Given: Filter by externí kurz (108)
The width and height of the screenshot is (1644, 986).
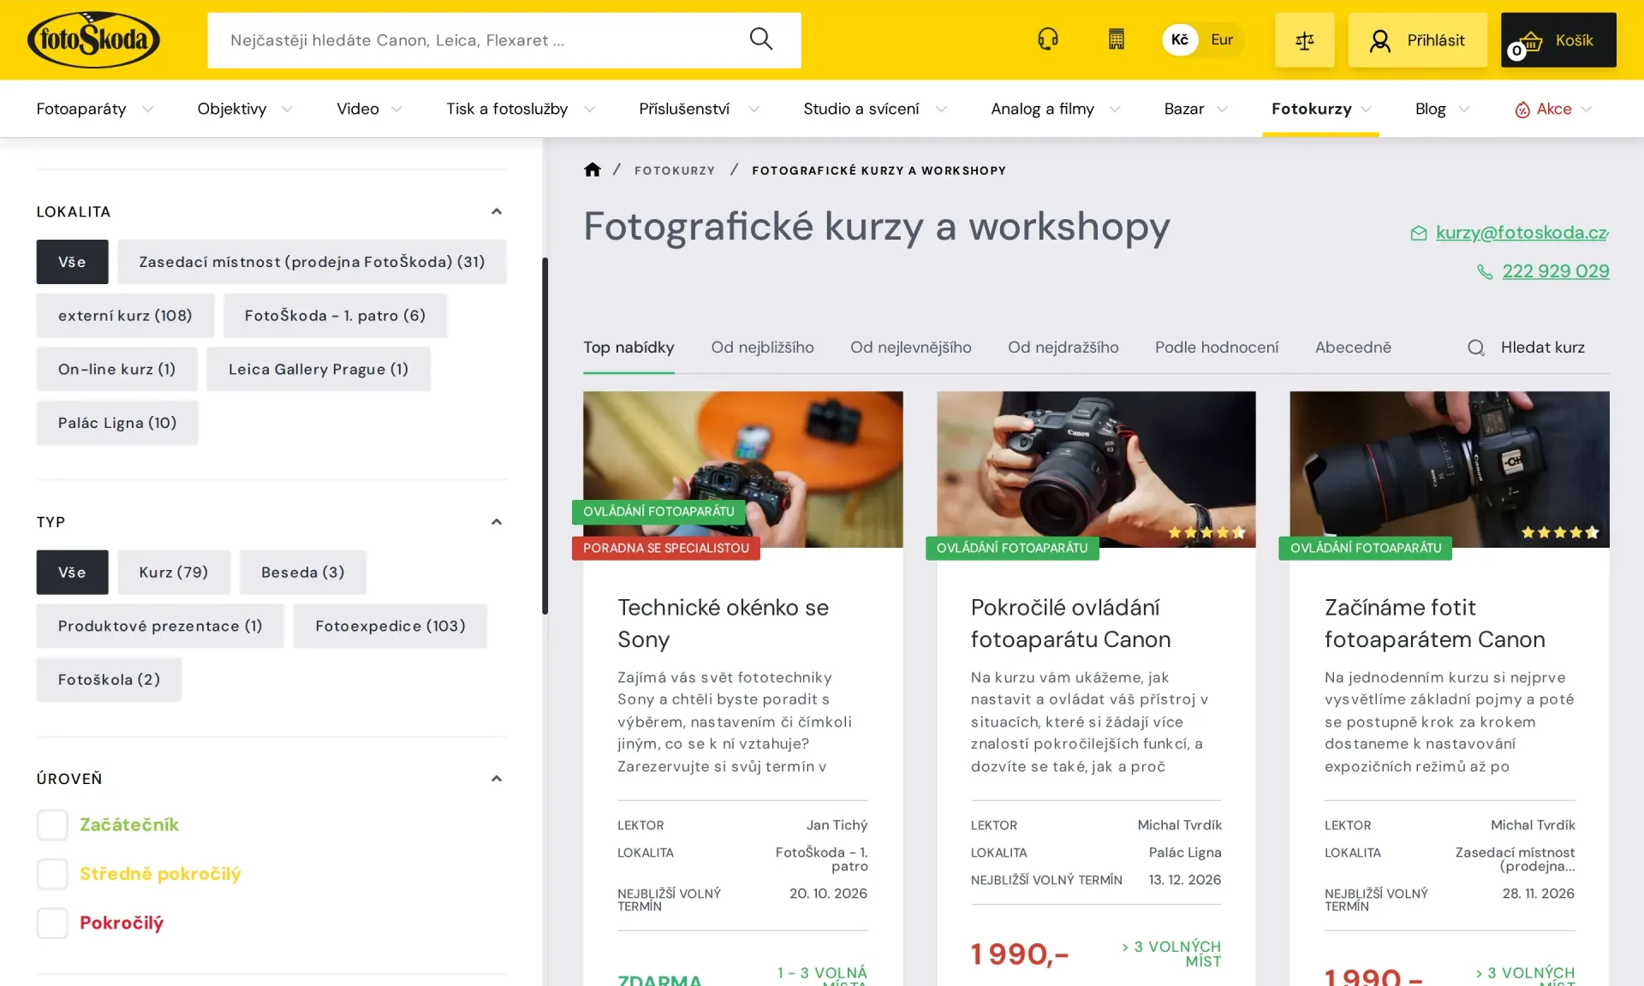Looking at the screenshot, I should (125, 316).
